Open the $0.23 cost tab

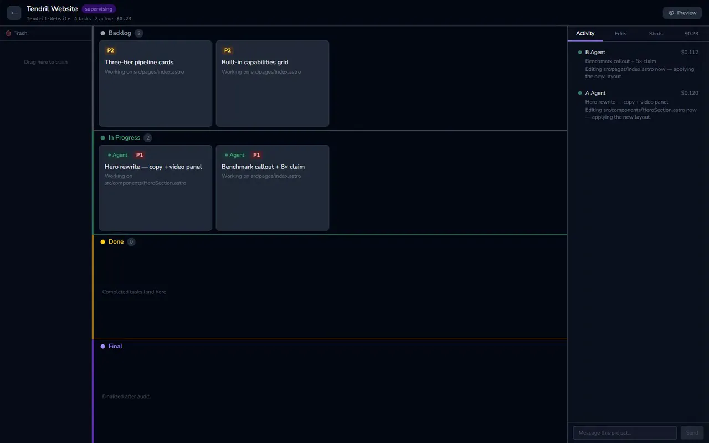point(691,34)
